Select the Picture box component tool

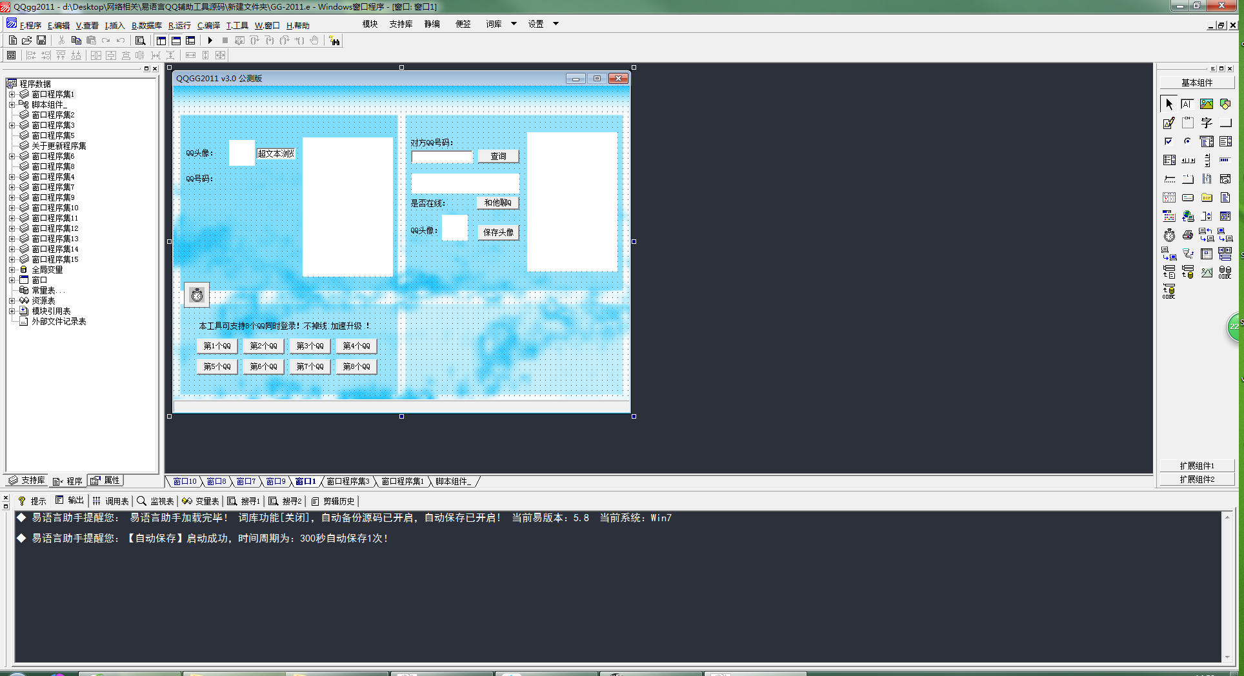1206,104
